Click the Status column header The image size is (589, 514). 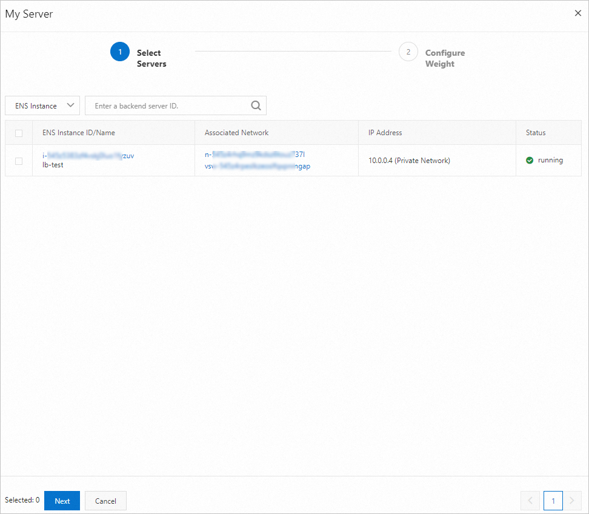point(536,133)
